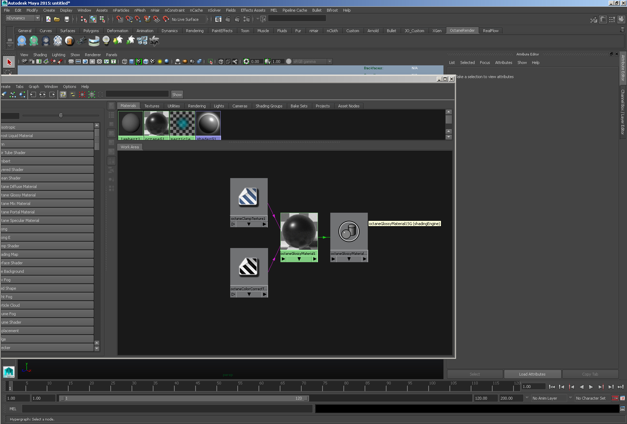The width and height of the screenshot is (627, 424).
Task: Click the green-arrow node-graph icon in Hypershade toolbar
Action: [x=92, y=94]
